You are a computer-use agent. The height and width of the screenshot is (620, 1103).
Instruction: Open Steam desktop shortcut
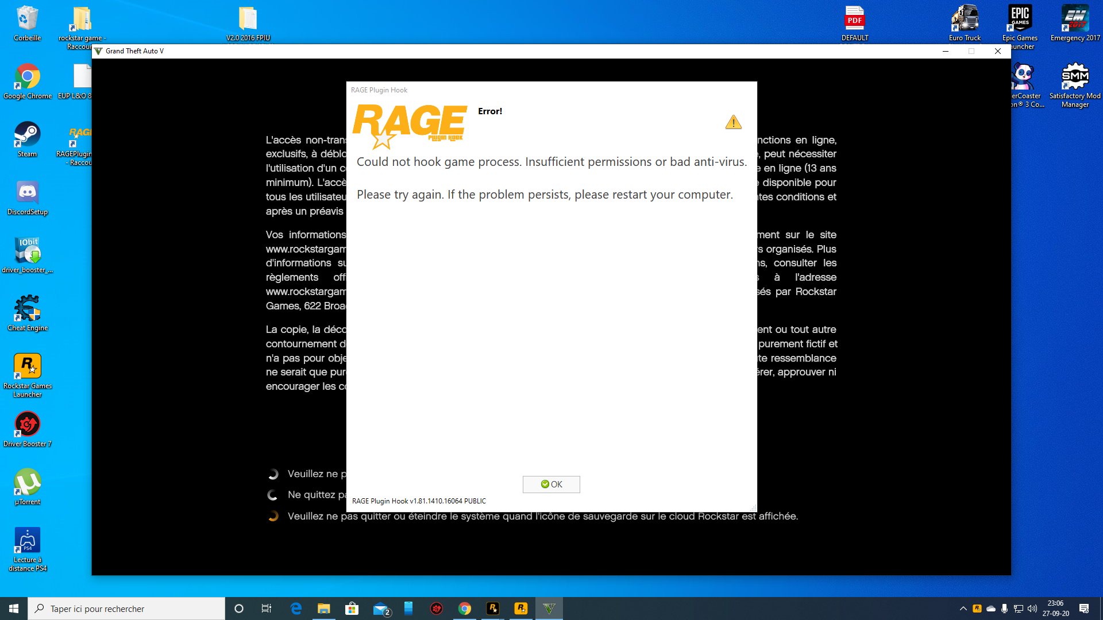coord(27,138)
